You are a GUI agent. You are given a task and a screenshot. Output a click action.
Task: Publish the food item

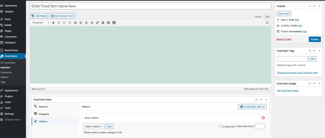[315, 39]
